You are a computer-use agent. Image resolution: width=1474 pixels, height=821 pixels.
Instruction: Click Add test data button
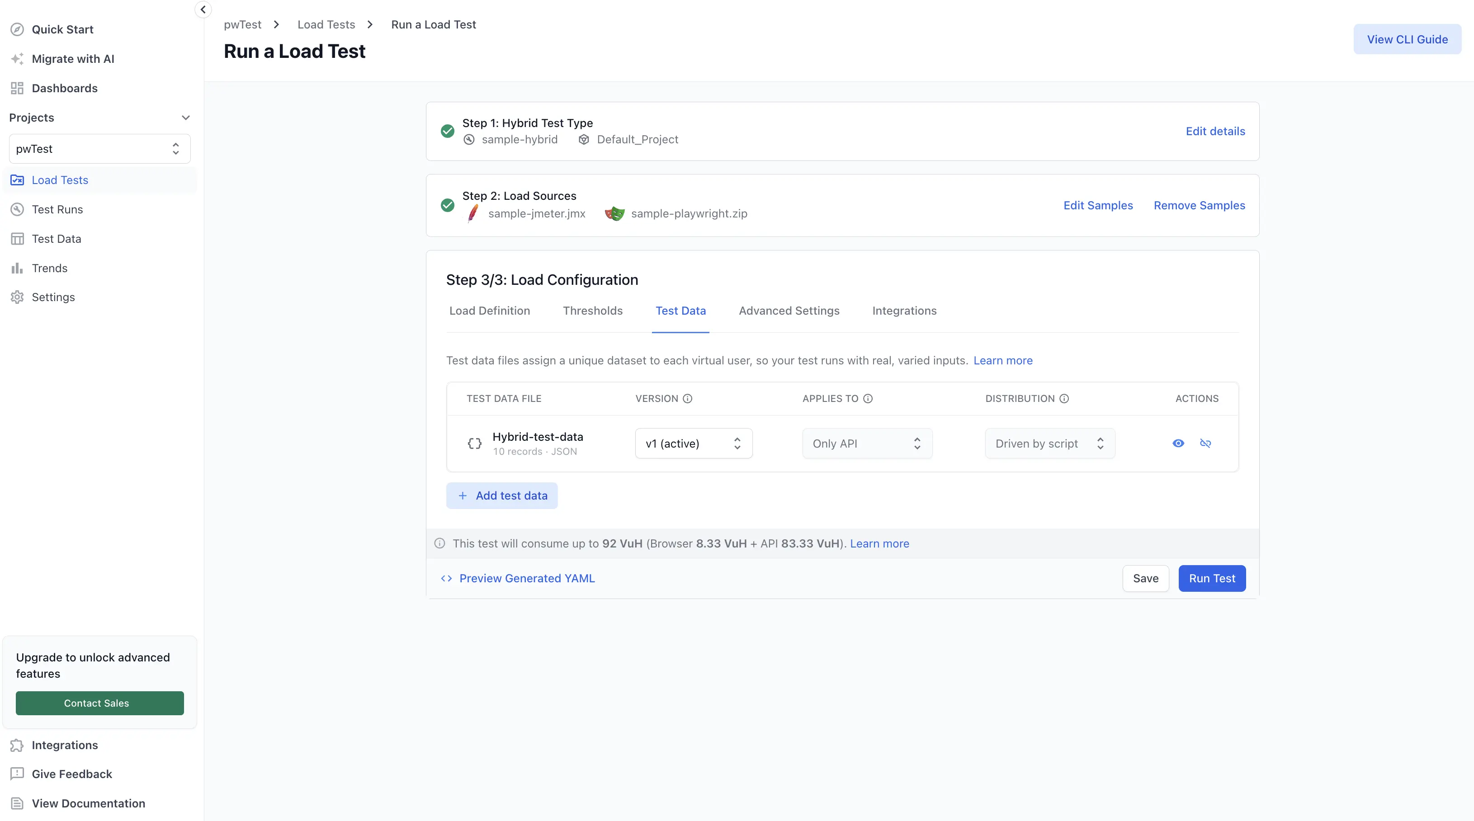[502, 495]
